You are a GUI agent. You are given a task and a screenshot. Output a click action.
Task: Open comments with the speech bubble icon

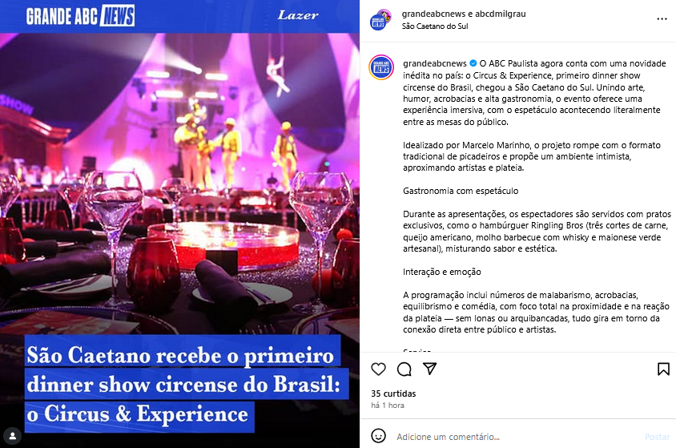[x=404, y=369]
